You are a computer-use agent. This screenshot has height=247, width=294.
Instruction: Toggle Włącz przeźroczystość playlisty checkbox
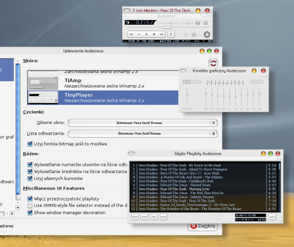(30, 199)
